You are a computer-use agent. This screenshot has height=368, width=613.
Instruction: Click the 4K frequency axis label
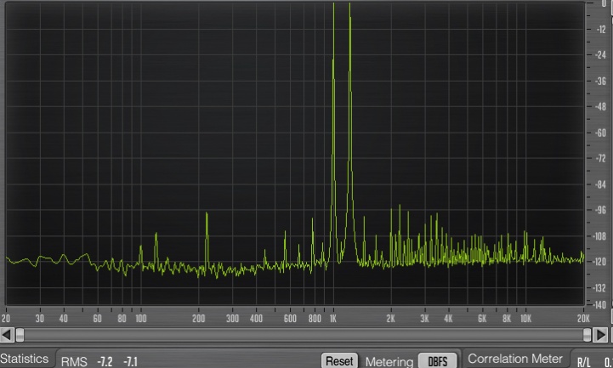[448, 319]
